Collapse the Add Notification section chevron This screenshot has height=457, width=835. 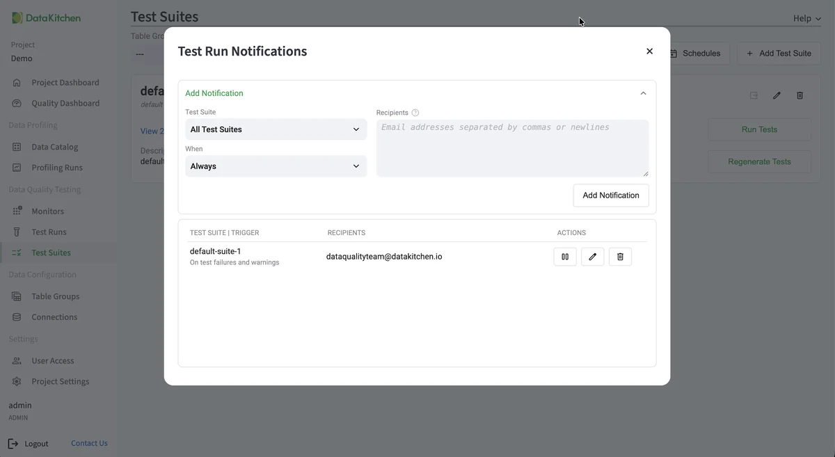click(x=642, y=92)
